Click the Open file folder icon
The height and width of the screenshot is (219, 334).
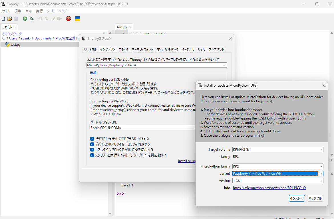point(10,19)
